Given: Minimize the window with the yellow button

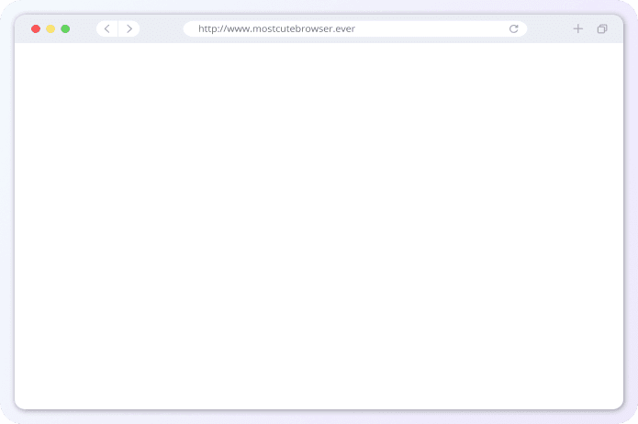Looking at the screenshot, I should tap(50, 28).
